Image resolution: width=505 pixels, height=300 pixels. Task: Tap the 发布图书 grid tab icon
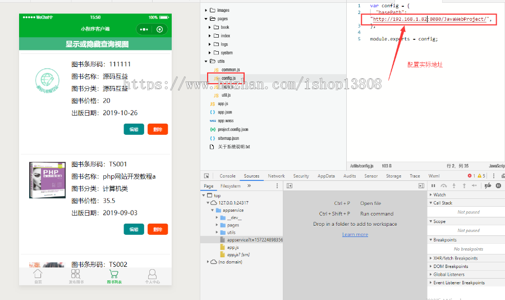click(76, 274)
